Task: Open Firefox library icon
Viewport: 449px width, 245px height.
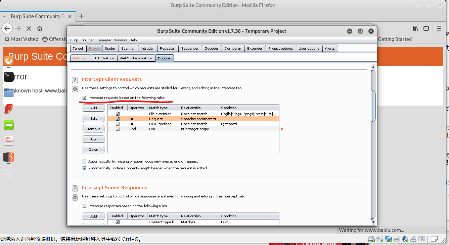Action: tap(415, 28)
